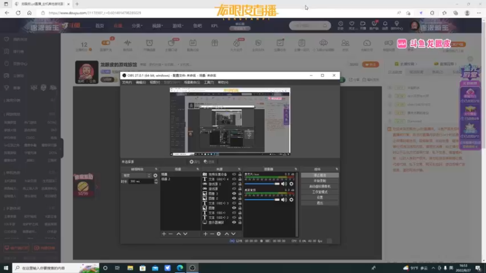Open the 场景集合(S) menu in OBS
This screenshot has width=486, height=273.
click(x=192, y=83)
